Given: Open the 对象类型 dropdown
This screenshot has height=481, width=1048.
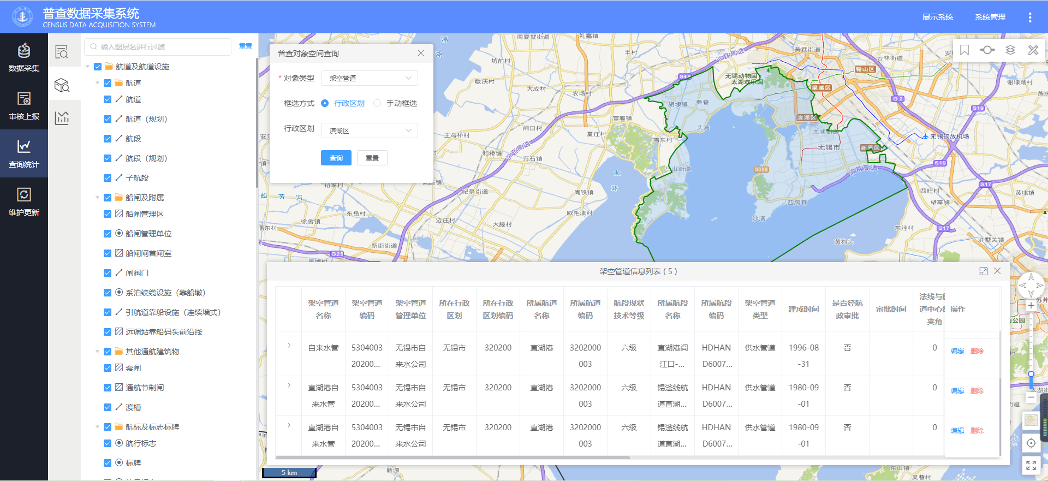Looking at the screenshot, I should (x=370, y=78).
